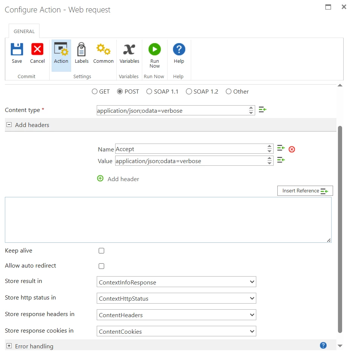Select the GET request method
The width and height of the screenshot is (350, 354).
[94, 91]
